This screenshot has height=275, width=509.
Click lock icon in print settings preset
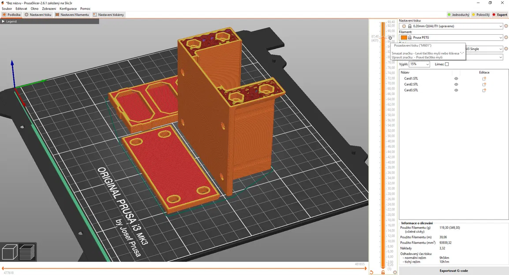pos(410,26)
